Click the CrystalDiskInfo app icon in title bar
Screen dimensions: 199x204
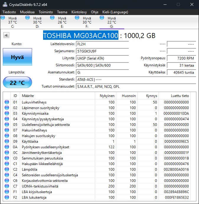(5, 4)
